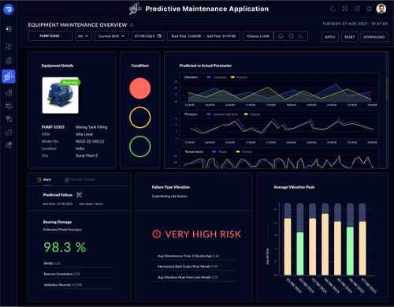
Task: Open the All dropdown filter
Action: pyautogui.click(x=84, y=36)
